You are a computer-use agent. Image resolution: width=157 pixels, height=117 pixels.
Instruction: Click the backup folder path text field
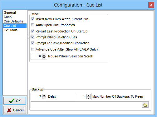86,105
